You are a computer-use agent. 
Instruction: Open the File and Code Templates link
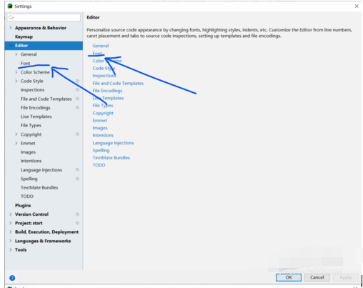[118, 83]
